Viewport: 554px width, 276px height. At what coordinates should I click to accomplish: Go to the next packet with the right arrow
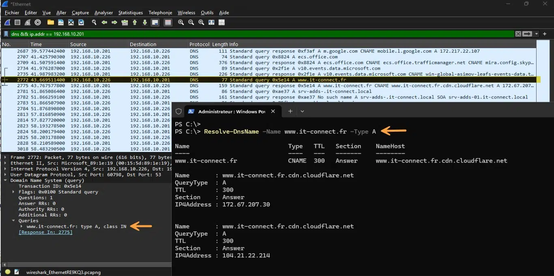coord(114,22)
